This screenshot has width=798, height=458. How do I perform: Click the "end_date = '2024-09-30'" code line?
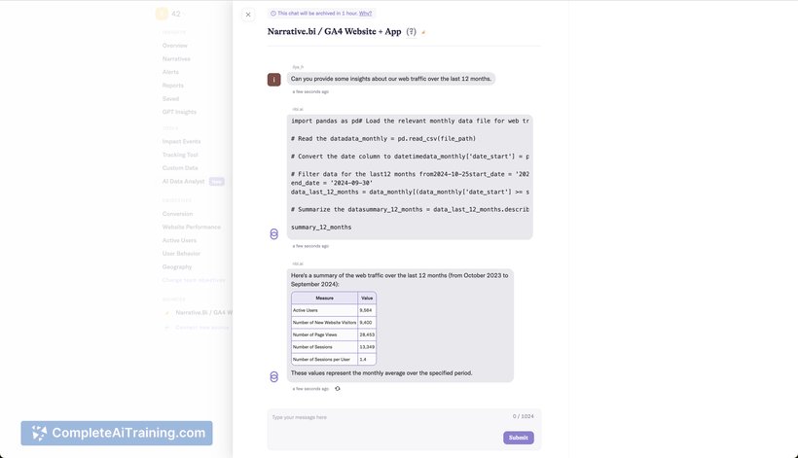332,183
